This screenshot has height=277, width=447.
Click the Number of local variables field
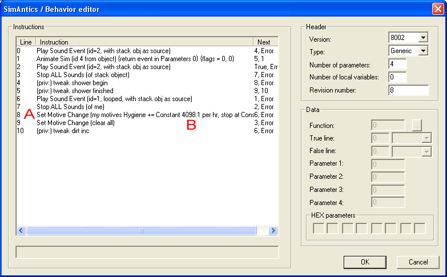[397, 77]
